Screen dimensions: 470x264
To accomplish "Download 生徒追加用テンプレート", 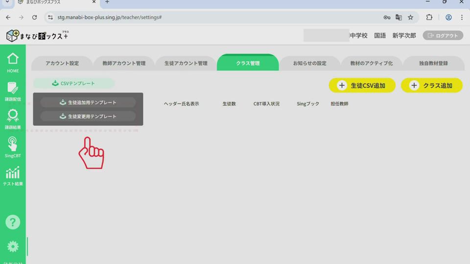I will (88, 103).
